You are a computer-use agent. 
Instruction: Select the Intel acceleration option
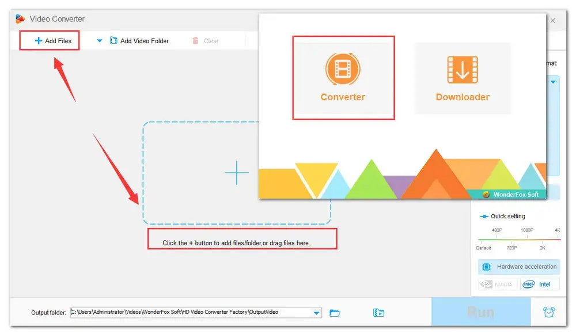(x=539, y=284)
